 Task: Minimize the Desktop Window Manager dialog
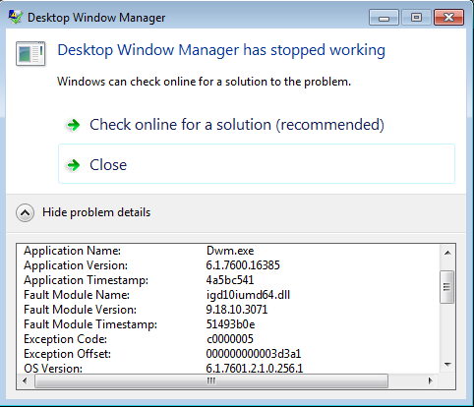(x=384, y=18)
